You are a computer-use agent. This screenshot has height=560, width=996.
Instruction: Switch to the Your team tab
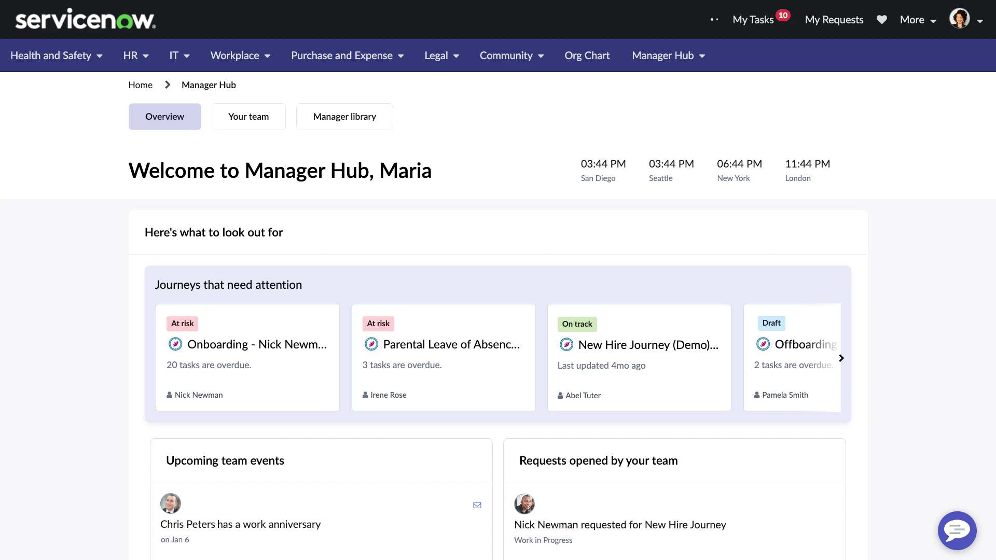[x=248, y=116]
